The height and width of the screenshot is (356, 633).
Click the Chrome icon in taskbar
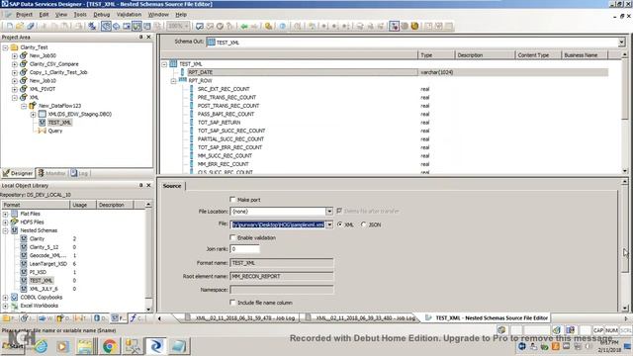pyautogui.click(x=109, y=346)
